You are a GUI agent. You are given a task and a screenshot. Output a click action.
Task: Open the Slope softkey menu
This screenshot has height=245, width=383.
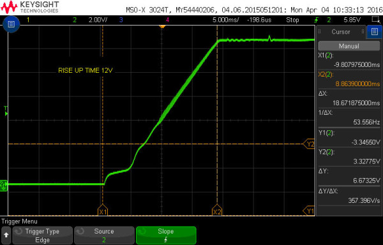pyautogui.click(x=166, y=235)
